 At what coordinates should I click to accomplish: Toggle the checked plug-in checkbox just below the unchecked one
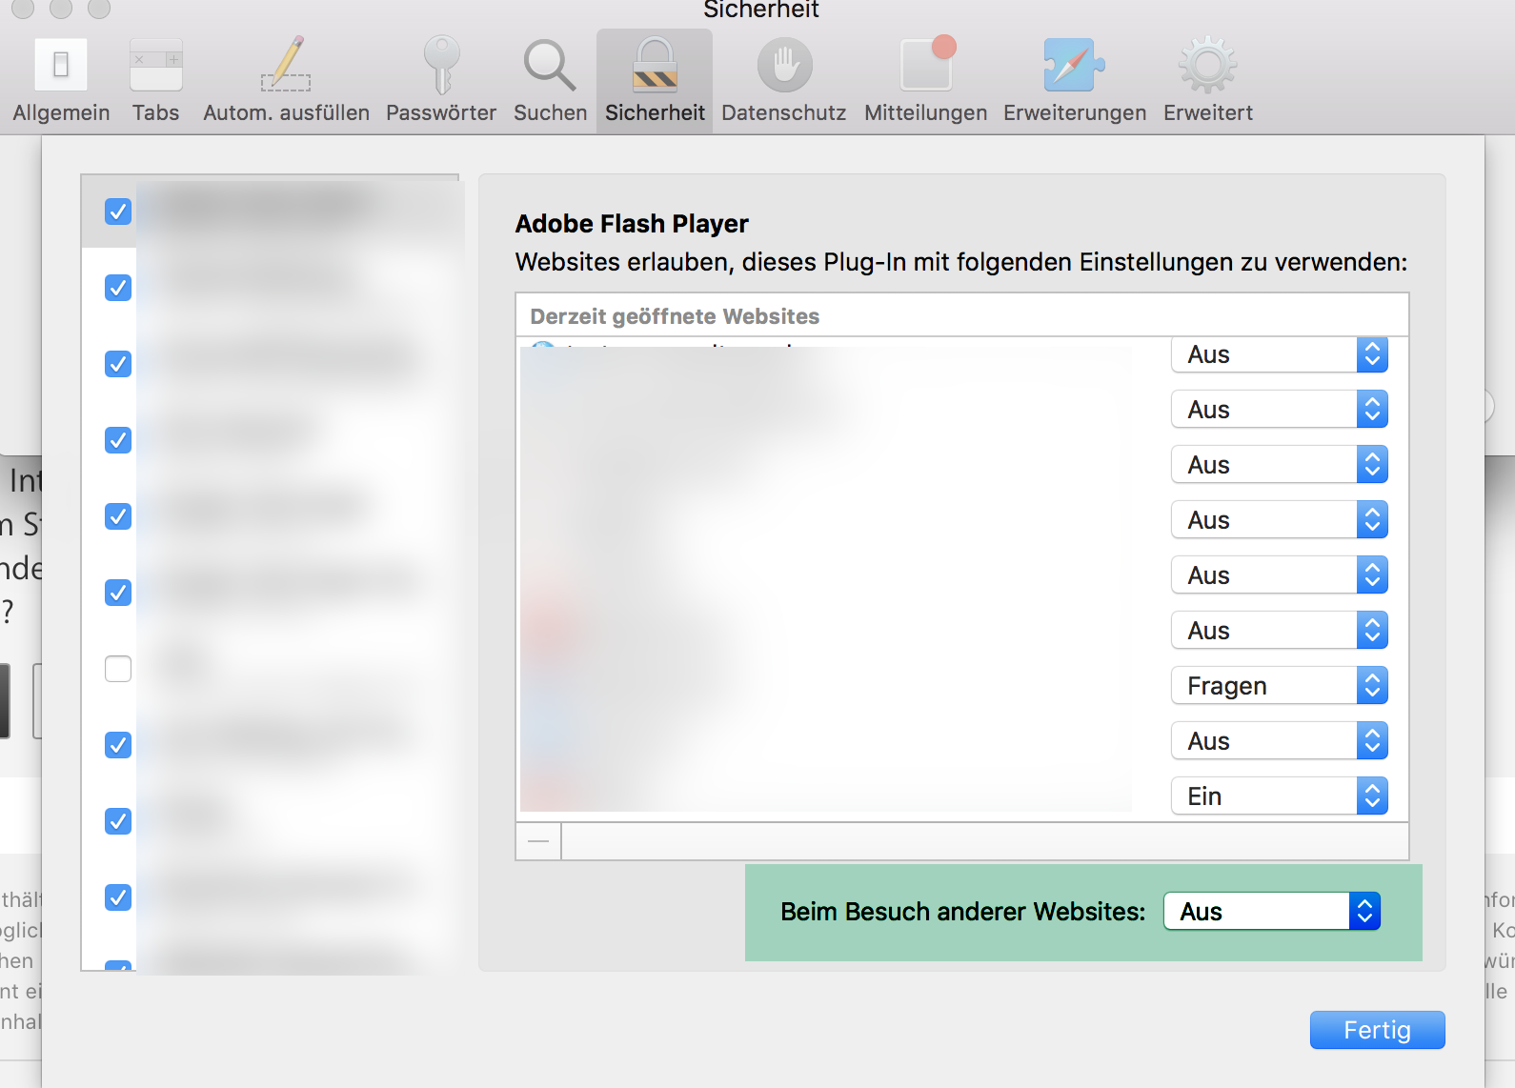coord(118,744)
